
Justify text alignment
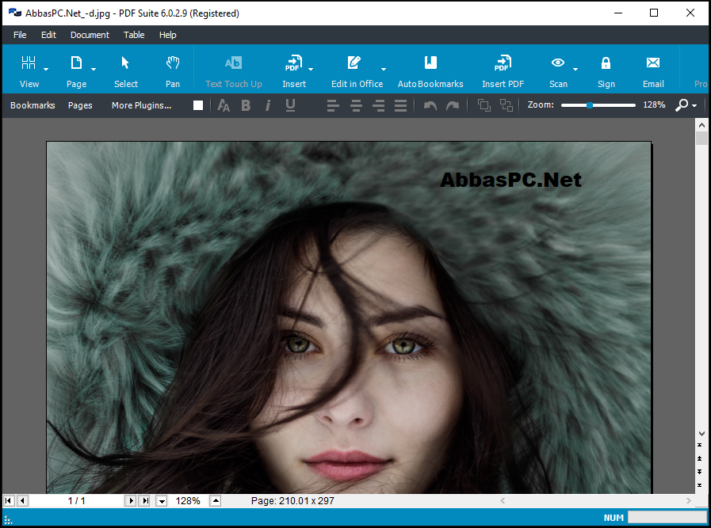[x=400, y=105]
